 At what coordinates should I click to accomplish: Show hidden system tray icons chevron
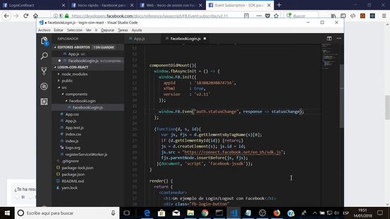point(314,213)
